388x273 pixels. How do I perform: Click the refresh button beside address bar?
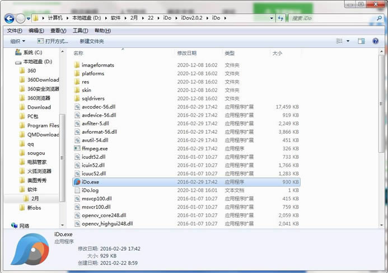coord(281,18)
